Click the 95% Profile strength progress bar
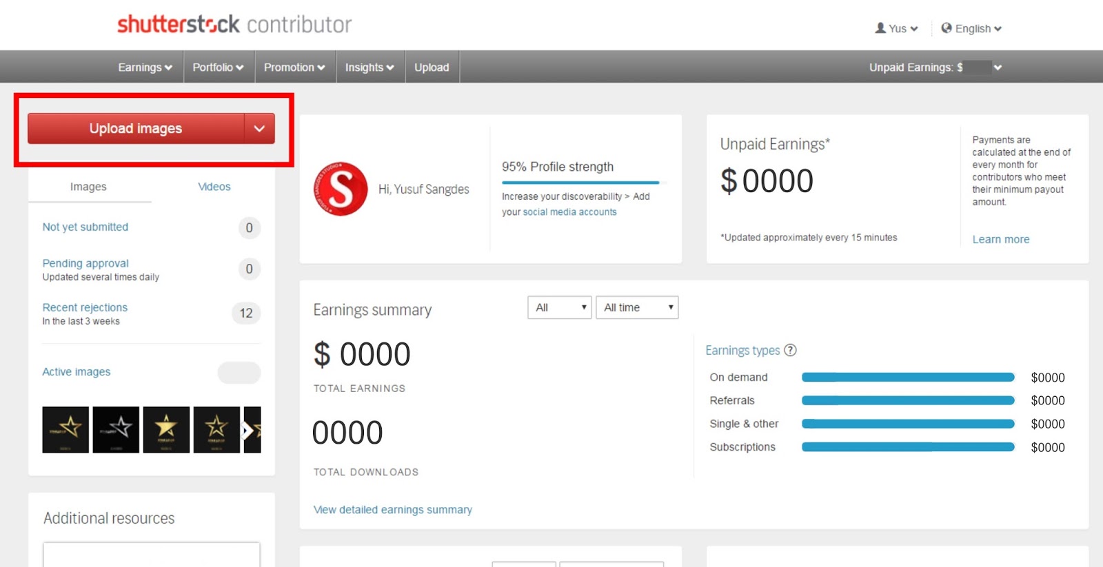Screen dimensions: 1103x567 (584, 183)
